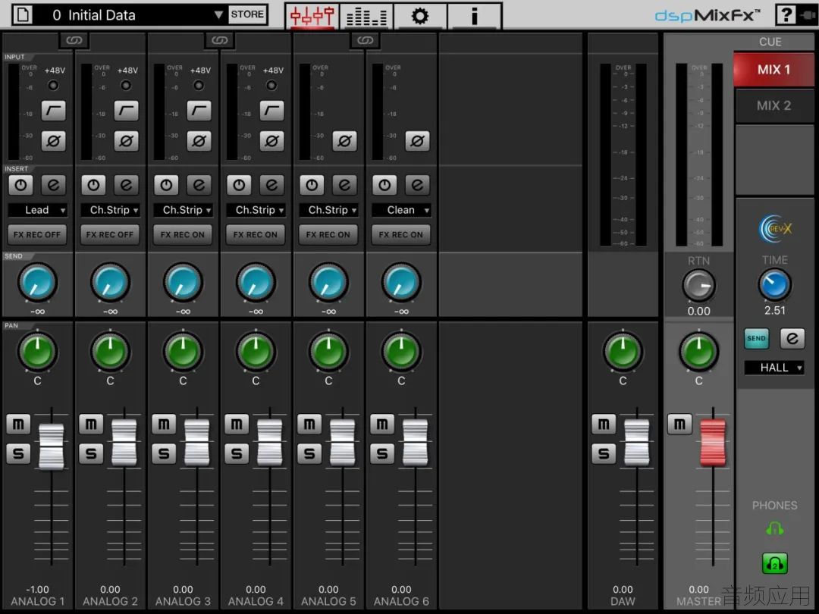Mute the Analog 2 channel

click(91, 424)
